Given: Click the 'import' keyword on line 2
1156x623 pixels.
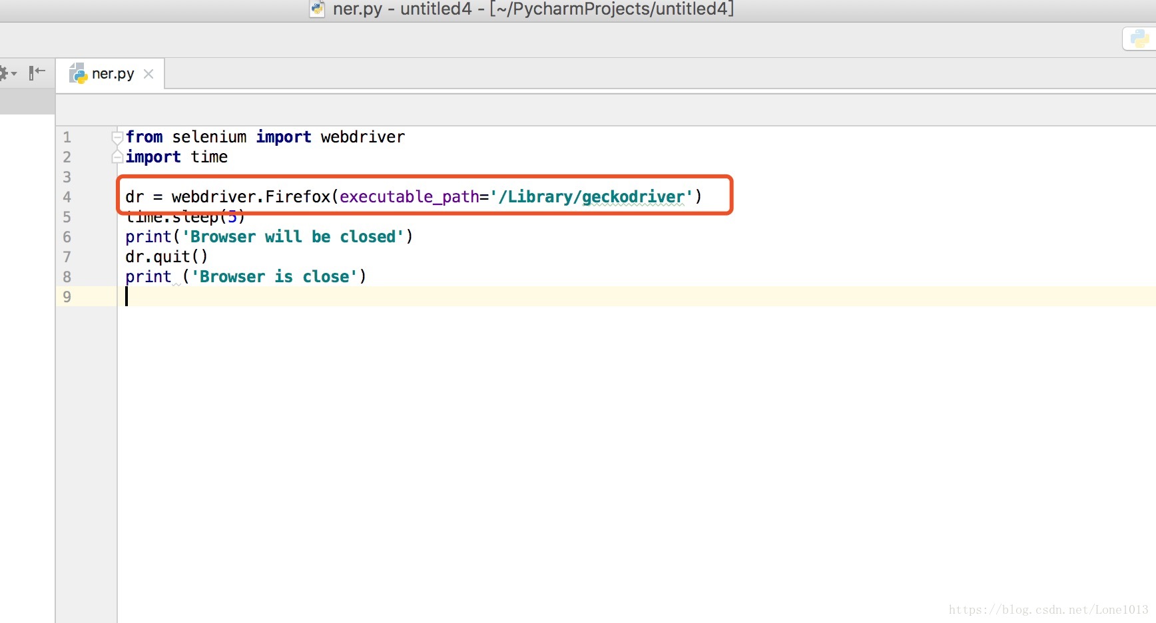Looking at the screenshot, I should click(x=153, y=157).
